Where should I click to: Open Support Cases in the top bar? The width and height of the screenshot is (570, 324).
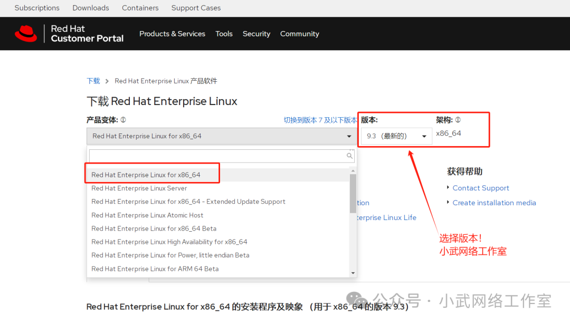(x=196, y=8)
